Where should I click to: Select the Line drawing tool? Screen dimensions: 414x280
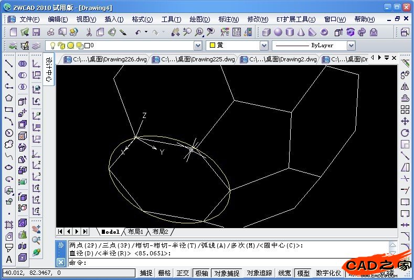(9, 63)
